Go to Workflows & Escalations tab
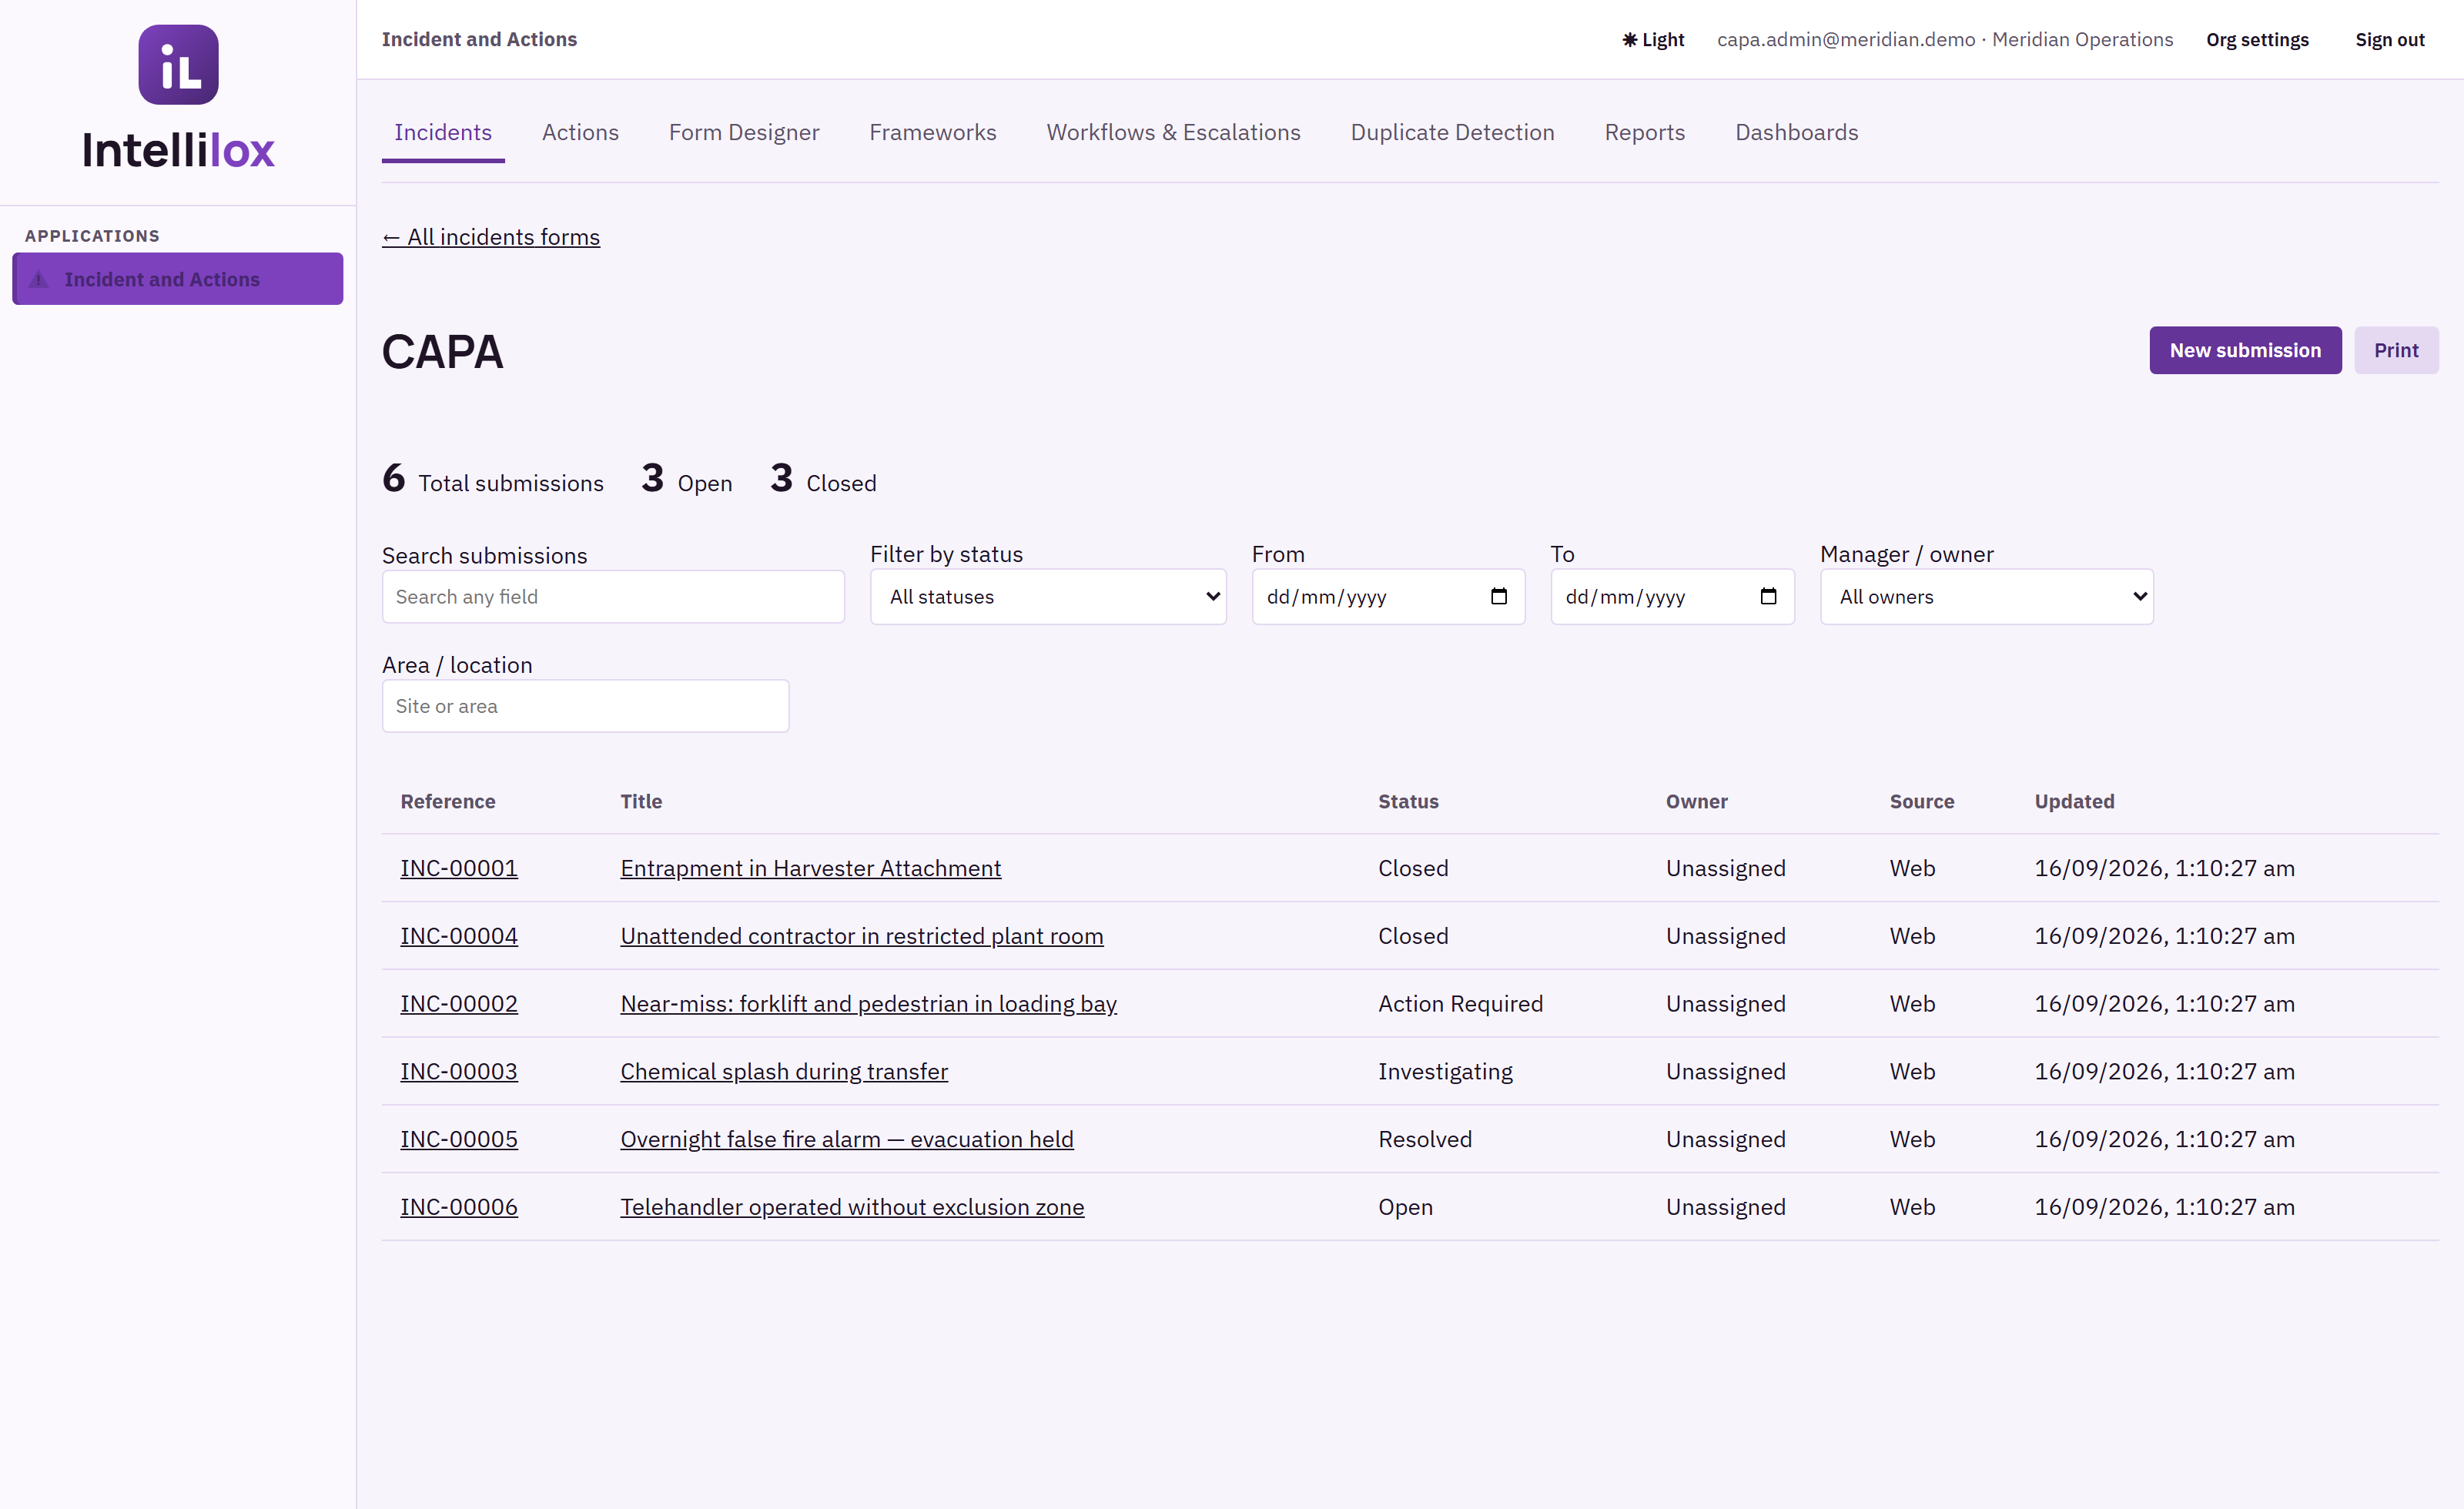This screenshot has width=2464, height=1509. pos(1173,133)
